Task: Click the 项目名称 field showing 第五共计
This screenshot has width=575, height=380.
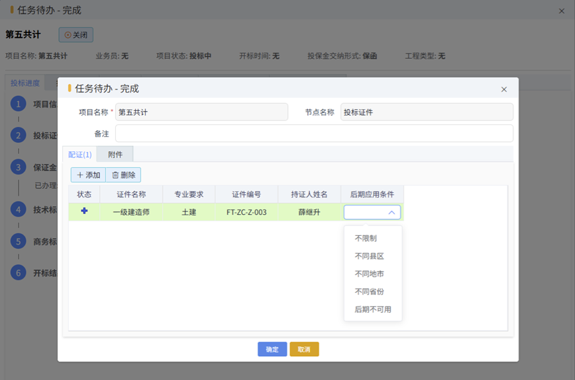Action: click(201, 112)
